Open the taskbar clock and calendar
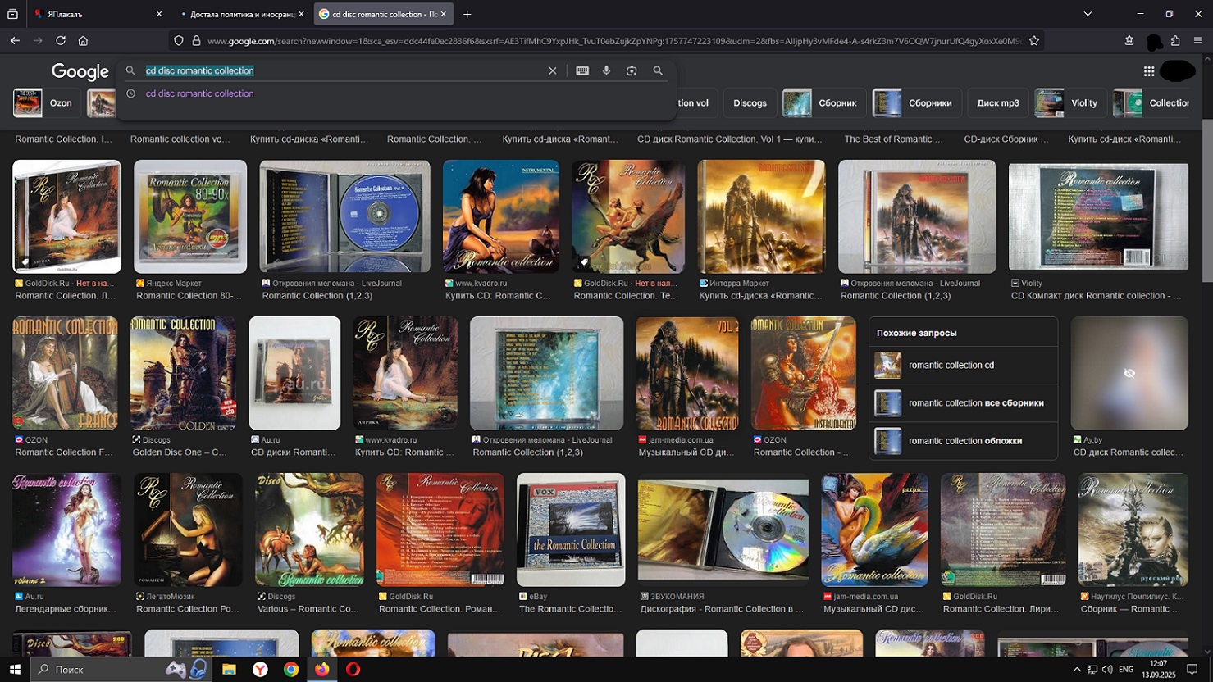The height and width of the screenshot is (682, 1213). pyautogui.click(x=1158, y=669)
